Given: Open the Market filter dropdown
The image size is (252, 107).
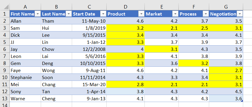Looking at the screenshot, I should tap(175, 14).
